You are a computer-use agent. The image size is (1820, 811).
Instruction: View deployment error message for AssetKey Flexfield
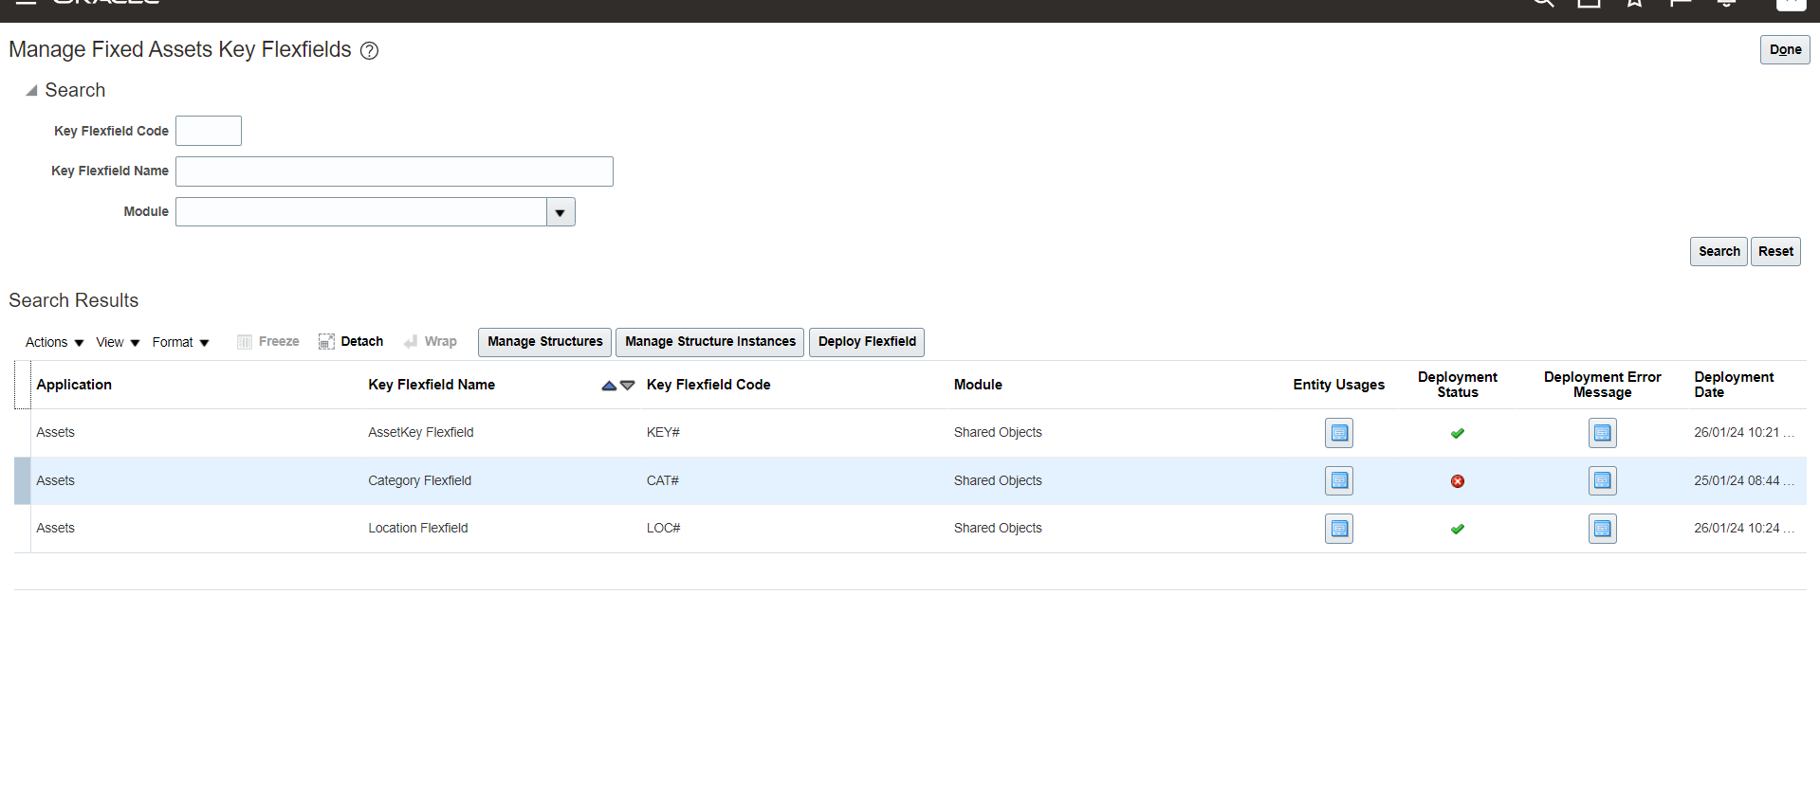1602,433
